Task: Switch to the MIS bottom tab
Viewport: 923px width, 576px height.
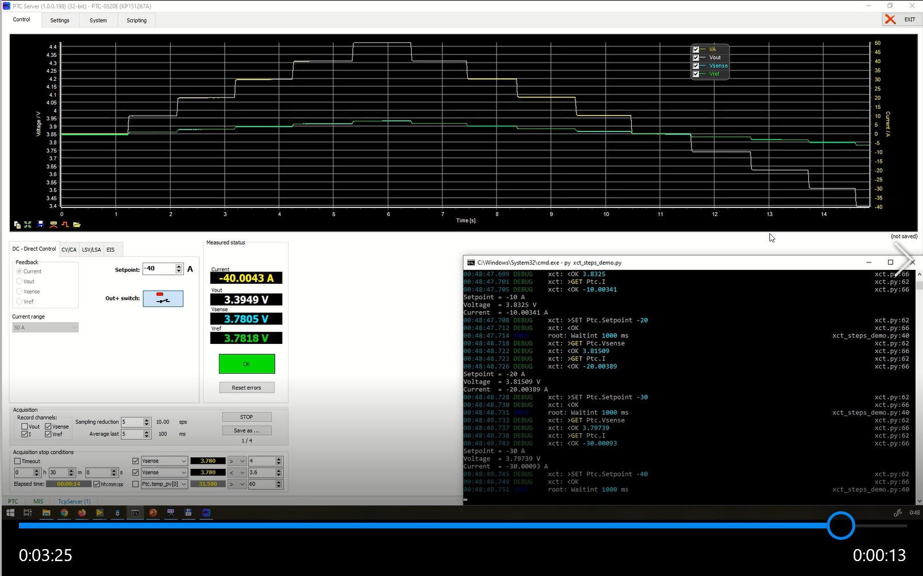Action: 38,501
